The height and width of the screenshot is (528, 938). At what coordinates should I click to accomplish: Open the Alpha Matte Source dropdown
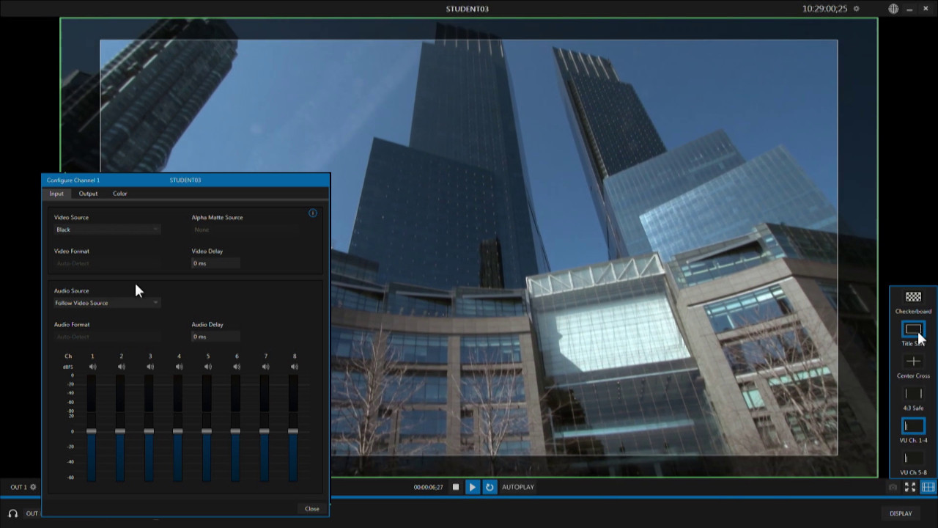coord(245,230)
